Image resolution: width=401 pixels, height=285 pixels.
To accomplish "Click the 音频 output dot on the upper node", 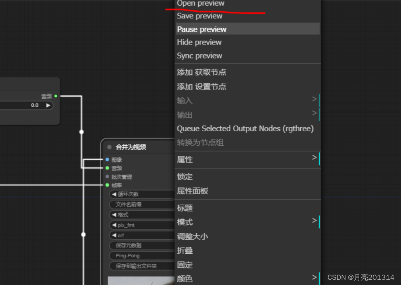I will [55, 96].
